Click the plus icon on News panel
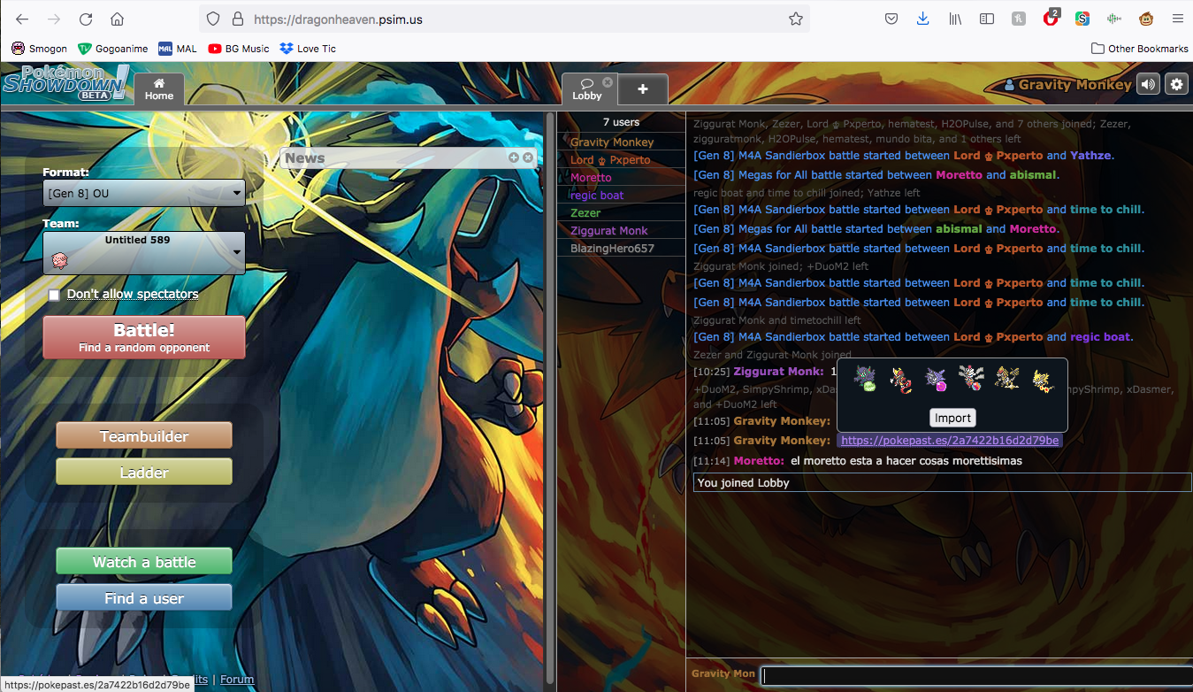This screenshot has height=692, width=1193. 514,158
